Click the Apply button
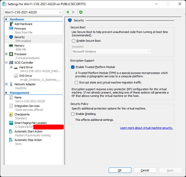The height and width of the screenshot is (177, 186). (170, 170)
